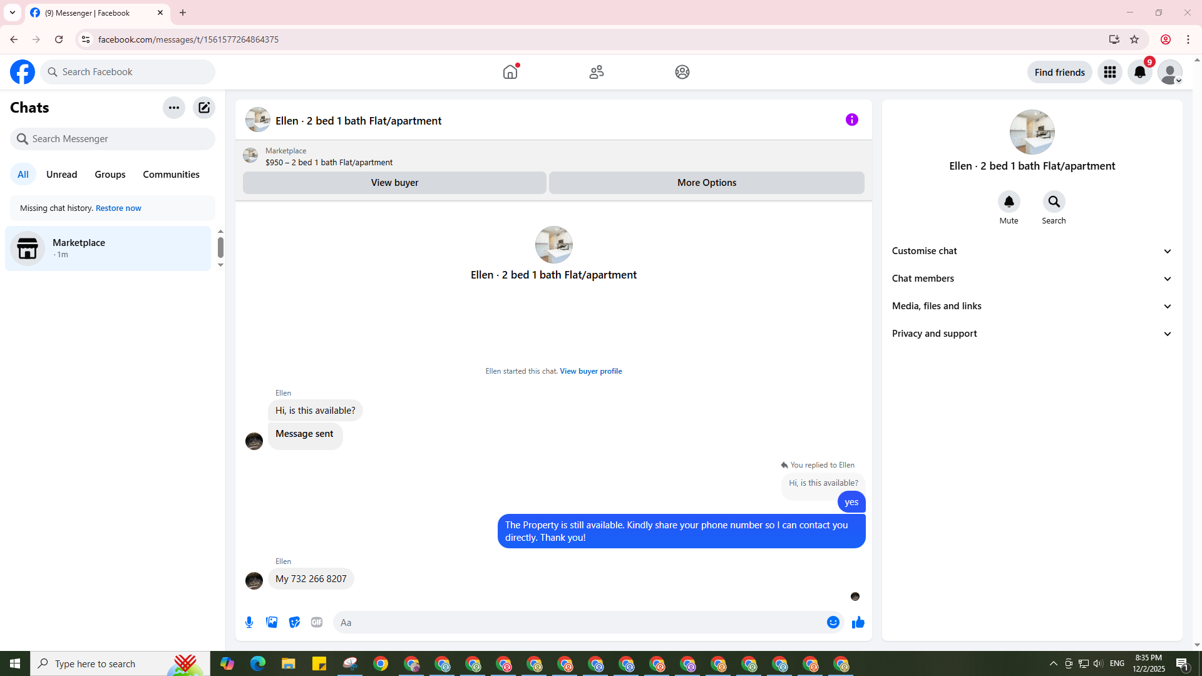Screen dimensions: 1202x676
Task: Expand the Customise chat section
Action: (x=1032, y=251)
